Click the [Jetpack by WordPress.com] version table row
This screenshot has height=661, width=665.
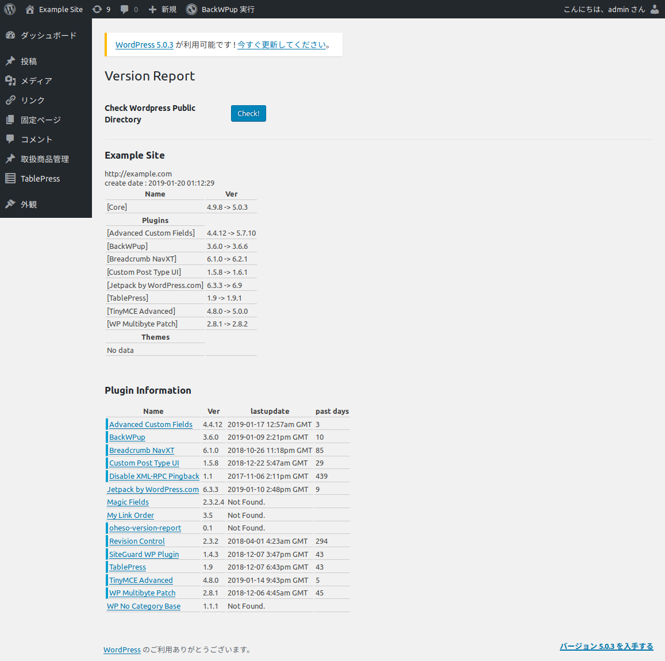pos(181,285)
